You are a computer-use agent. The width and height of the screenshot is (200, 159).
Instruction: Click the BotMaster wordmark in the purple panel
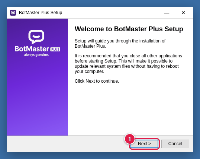(x=32, y=49)
